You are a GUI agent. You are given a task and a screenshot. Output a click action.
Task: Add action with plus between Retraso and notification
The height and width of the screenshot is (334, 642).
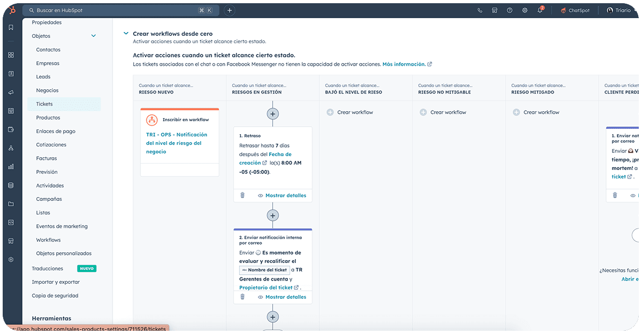pos(273,215)
